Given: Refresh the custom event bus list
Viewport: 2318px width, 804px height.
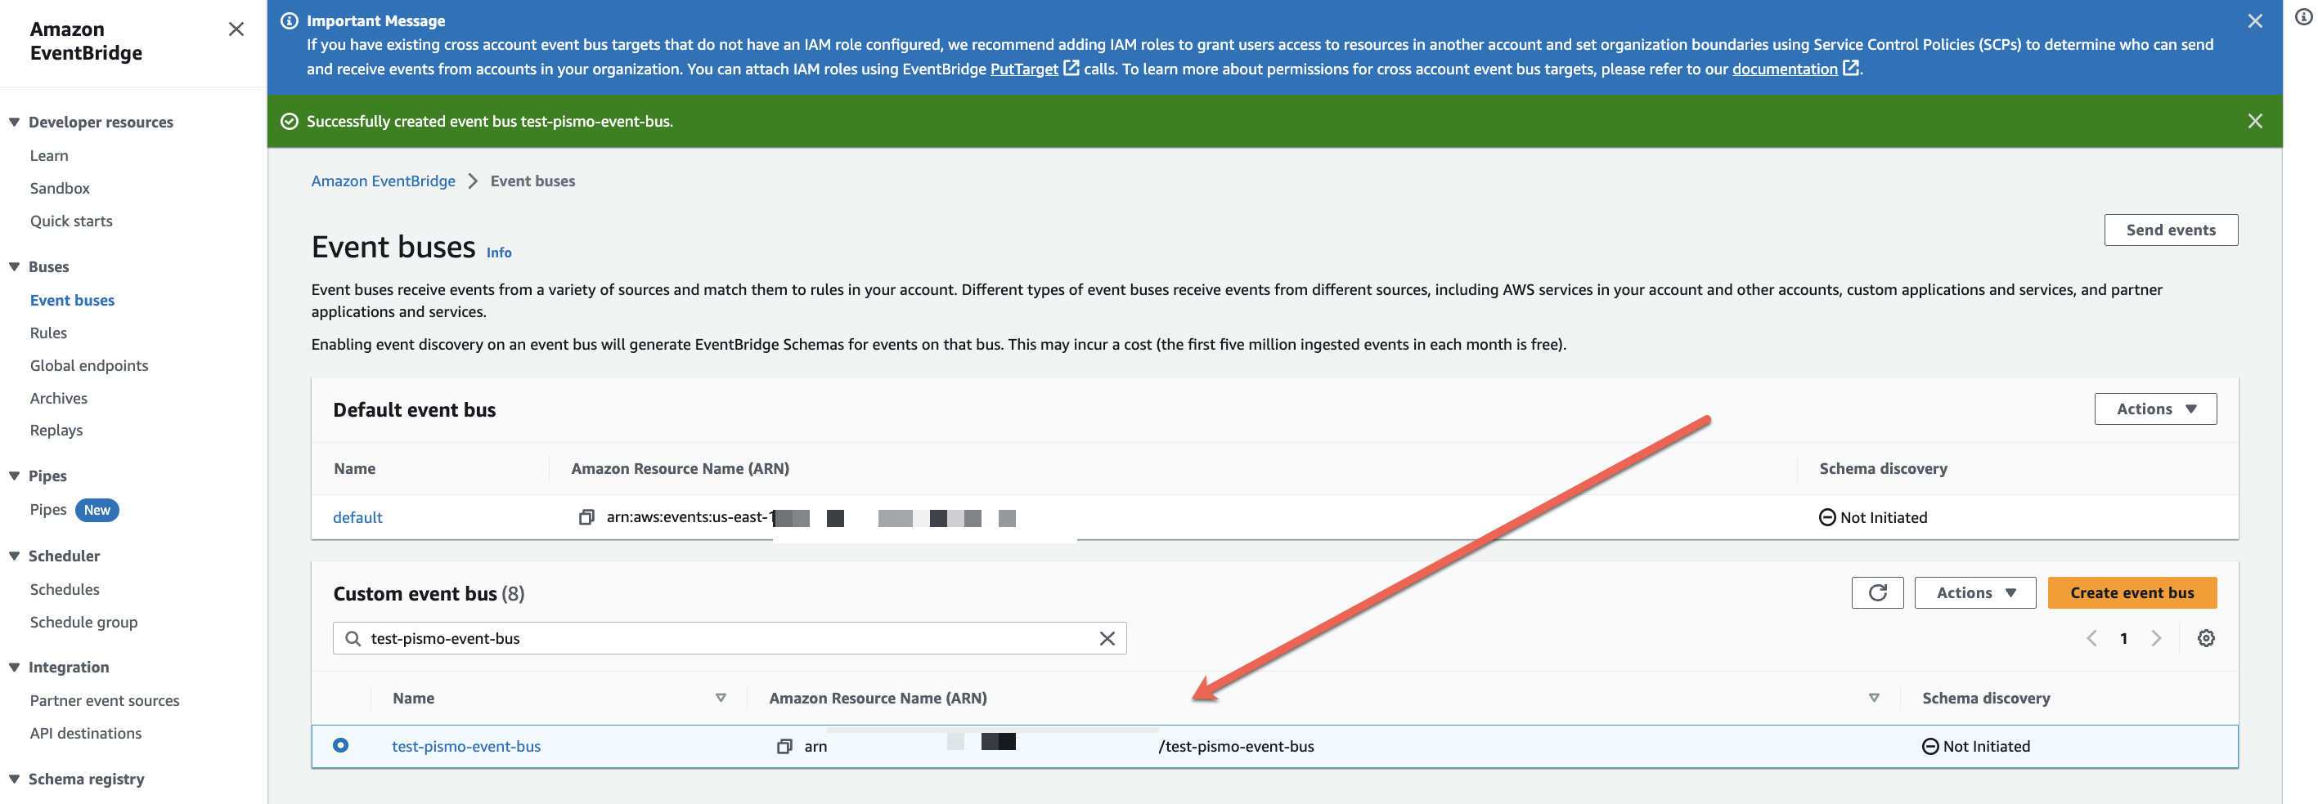Looking at the screenshot, I should (x=1877, y=592).
